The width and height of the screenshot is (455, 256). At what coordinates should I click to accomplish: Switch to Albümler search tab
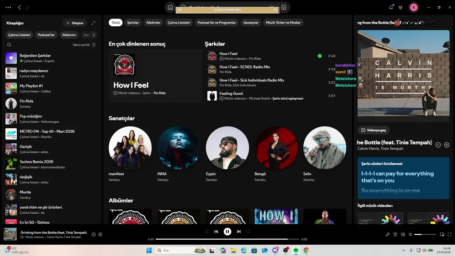[x=153, y=22]
